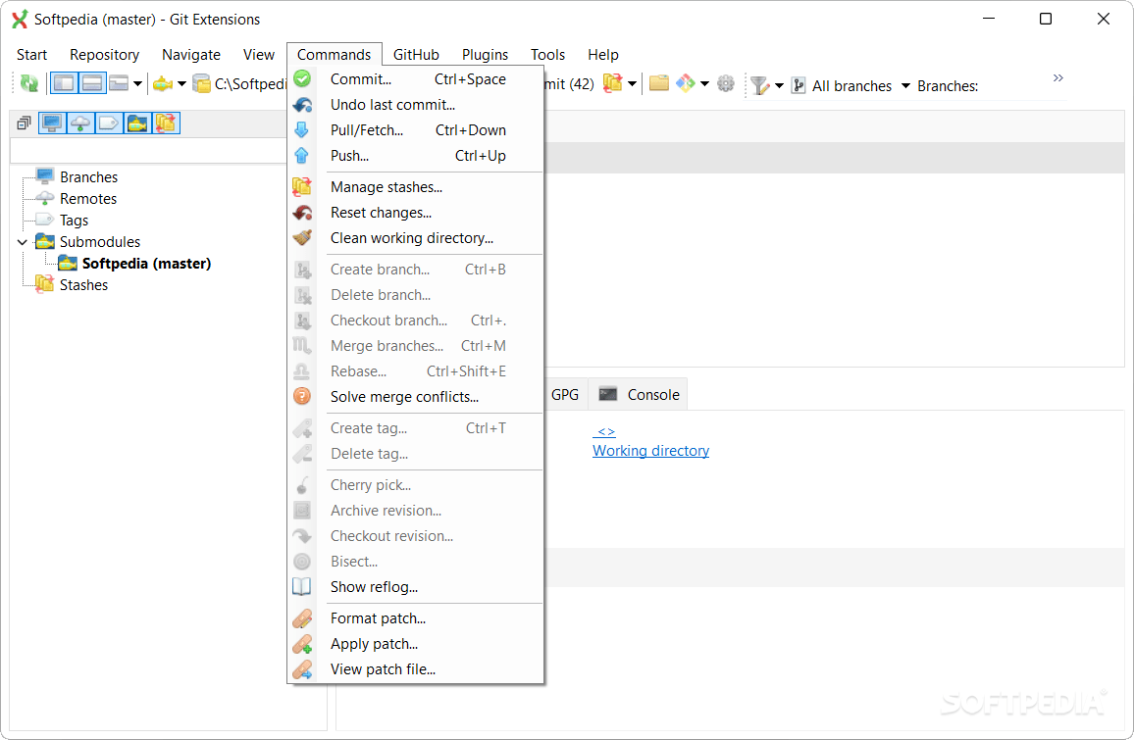This screenshot has width=1134, height=740.
Task: Collapse the Submodules tree node
Action: click(22, 241)
